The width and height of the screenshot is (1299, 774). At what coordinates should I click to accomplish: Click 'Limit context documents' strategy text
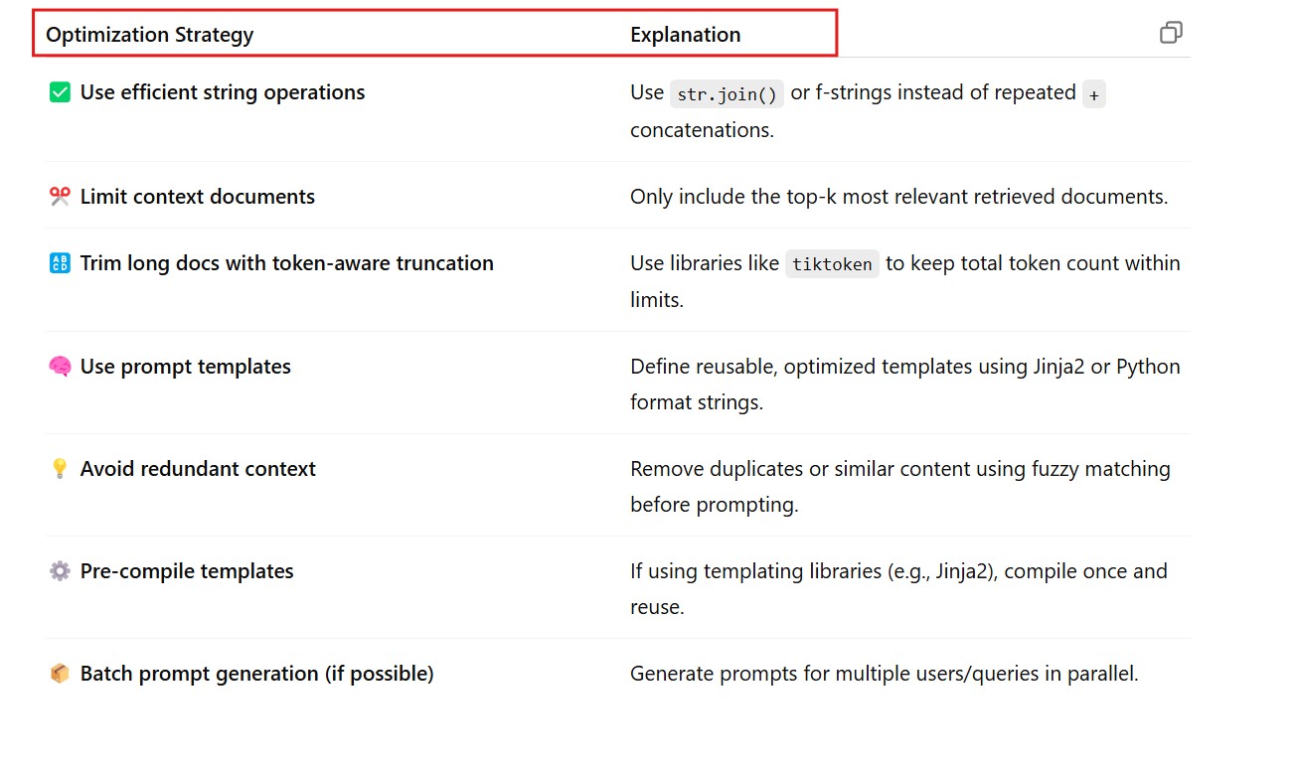(198, 197)
